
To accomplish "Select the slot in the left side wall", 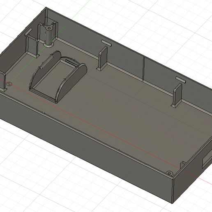I will (28, 32).
